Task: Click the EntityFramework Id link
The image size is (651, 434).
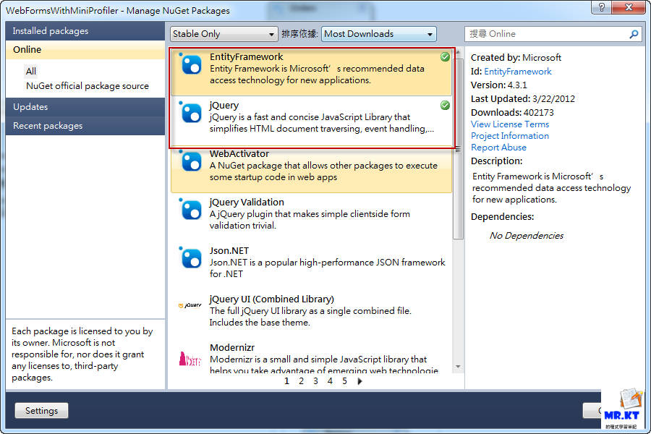Action: (x=518, y=72)
